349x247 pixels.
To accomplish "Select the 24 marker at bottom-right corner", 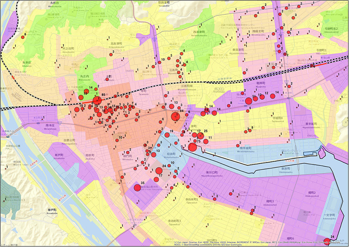I will [x=327, y=241].
